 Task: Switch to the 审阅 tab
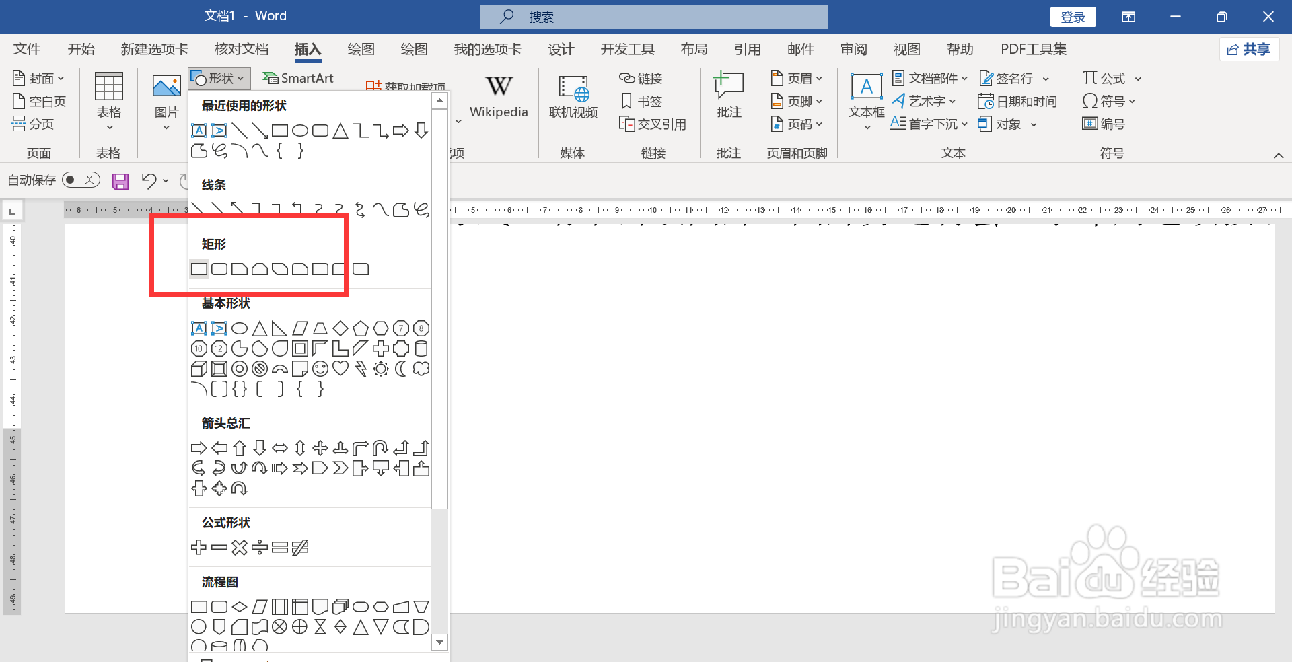854,49
